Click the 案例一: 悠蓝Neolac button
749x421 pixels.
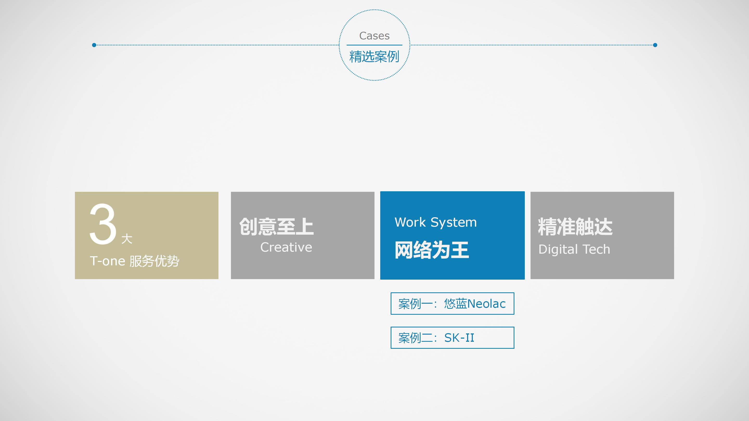coord(452,303)
